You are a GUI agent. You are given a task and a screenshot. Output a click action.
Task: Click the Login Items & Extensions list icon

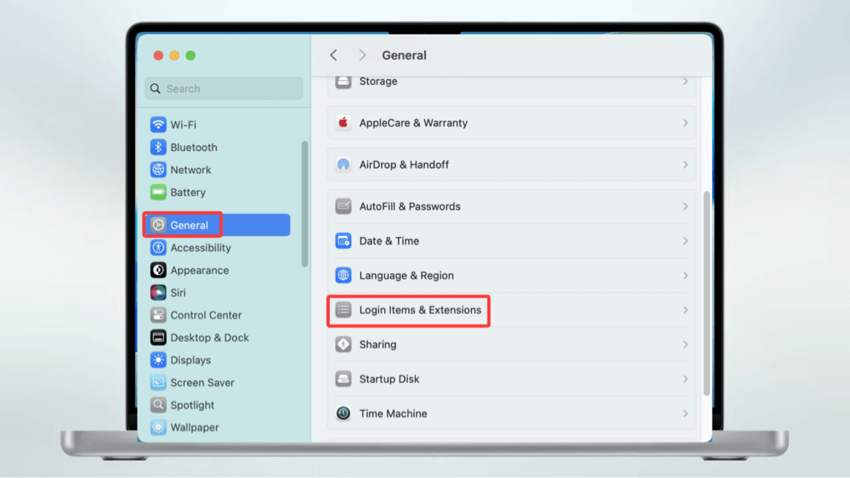pyautogui.click(x=343, y=310)
